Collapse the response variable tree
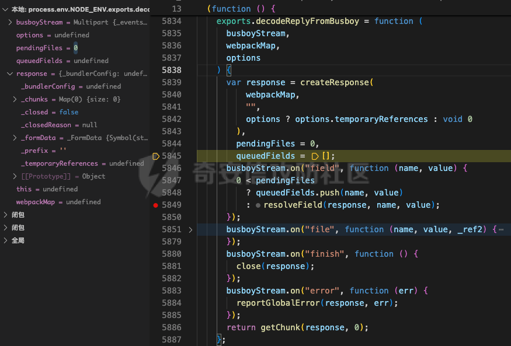 [10, 74]
